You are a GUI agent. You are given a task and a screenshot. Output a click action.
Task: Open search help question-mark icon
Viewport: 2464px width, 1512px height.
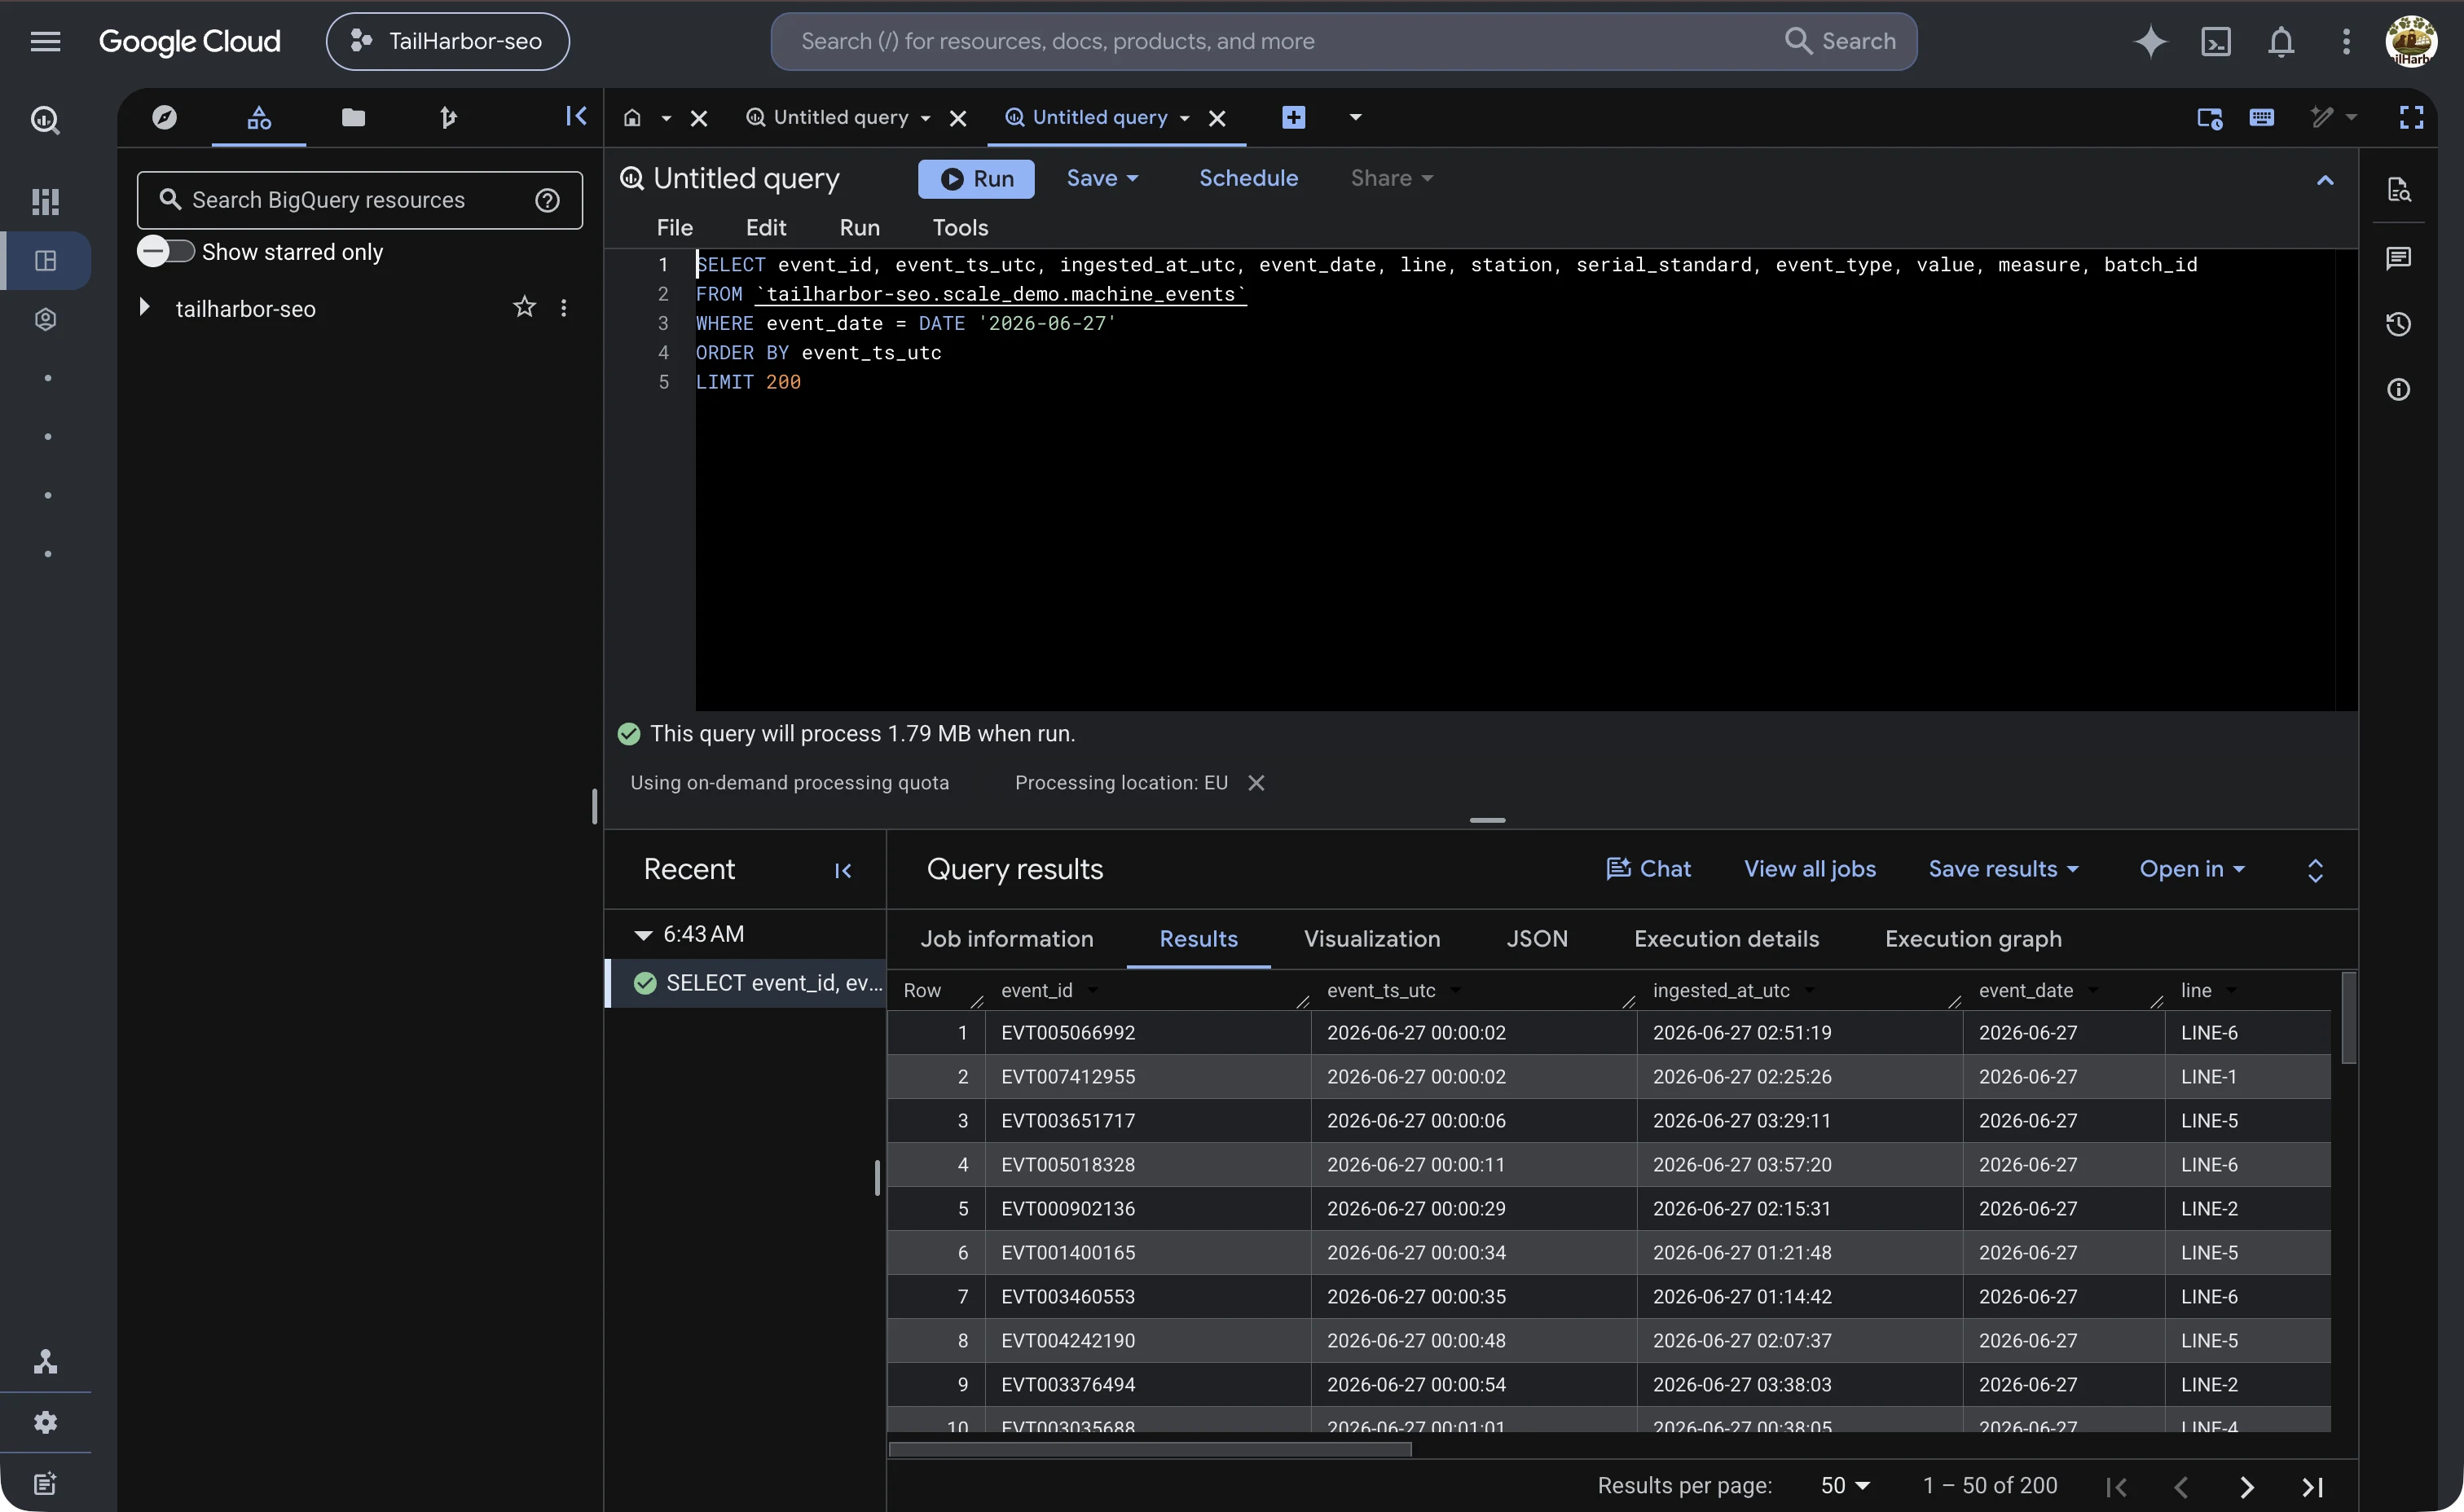pyautogui.click(x=547, y=200)
